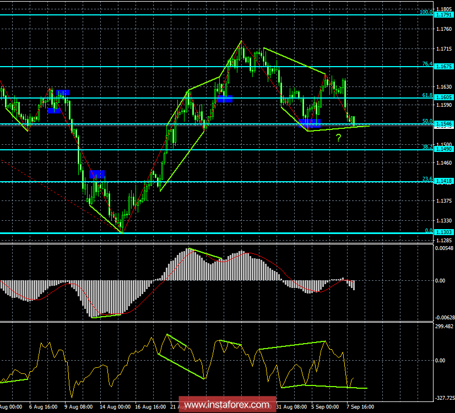Click the 76.4 Fibonacci percentage label
The width and height of the screenshot is (455, 413).
[426, 64]
